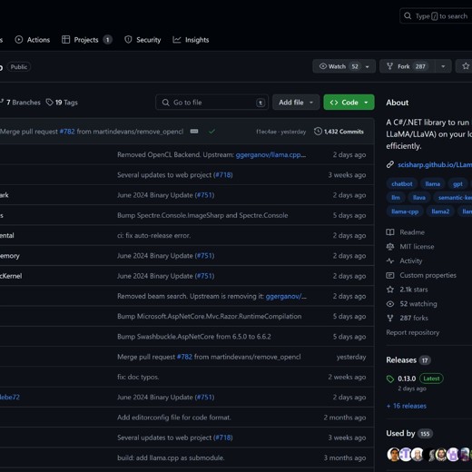Open commit 'Add editorconfig file for code format.'
Viewport: 472px width, 472px height.
tap(174, 418)
